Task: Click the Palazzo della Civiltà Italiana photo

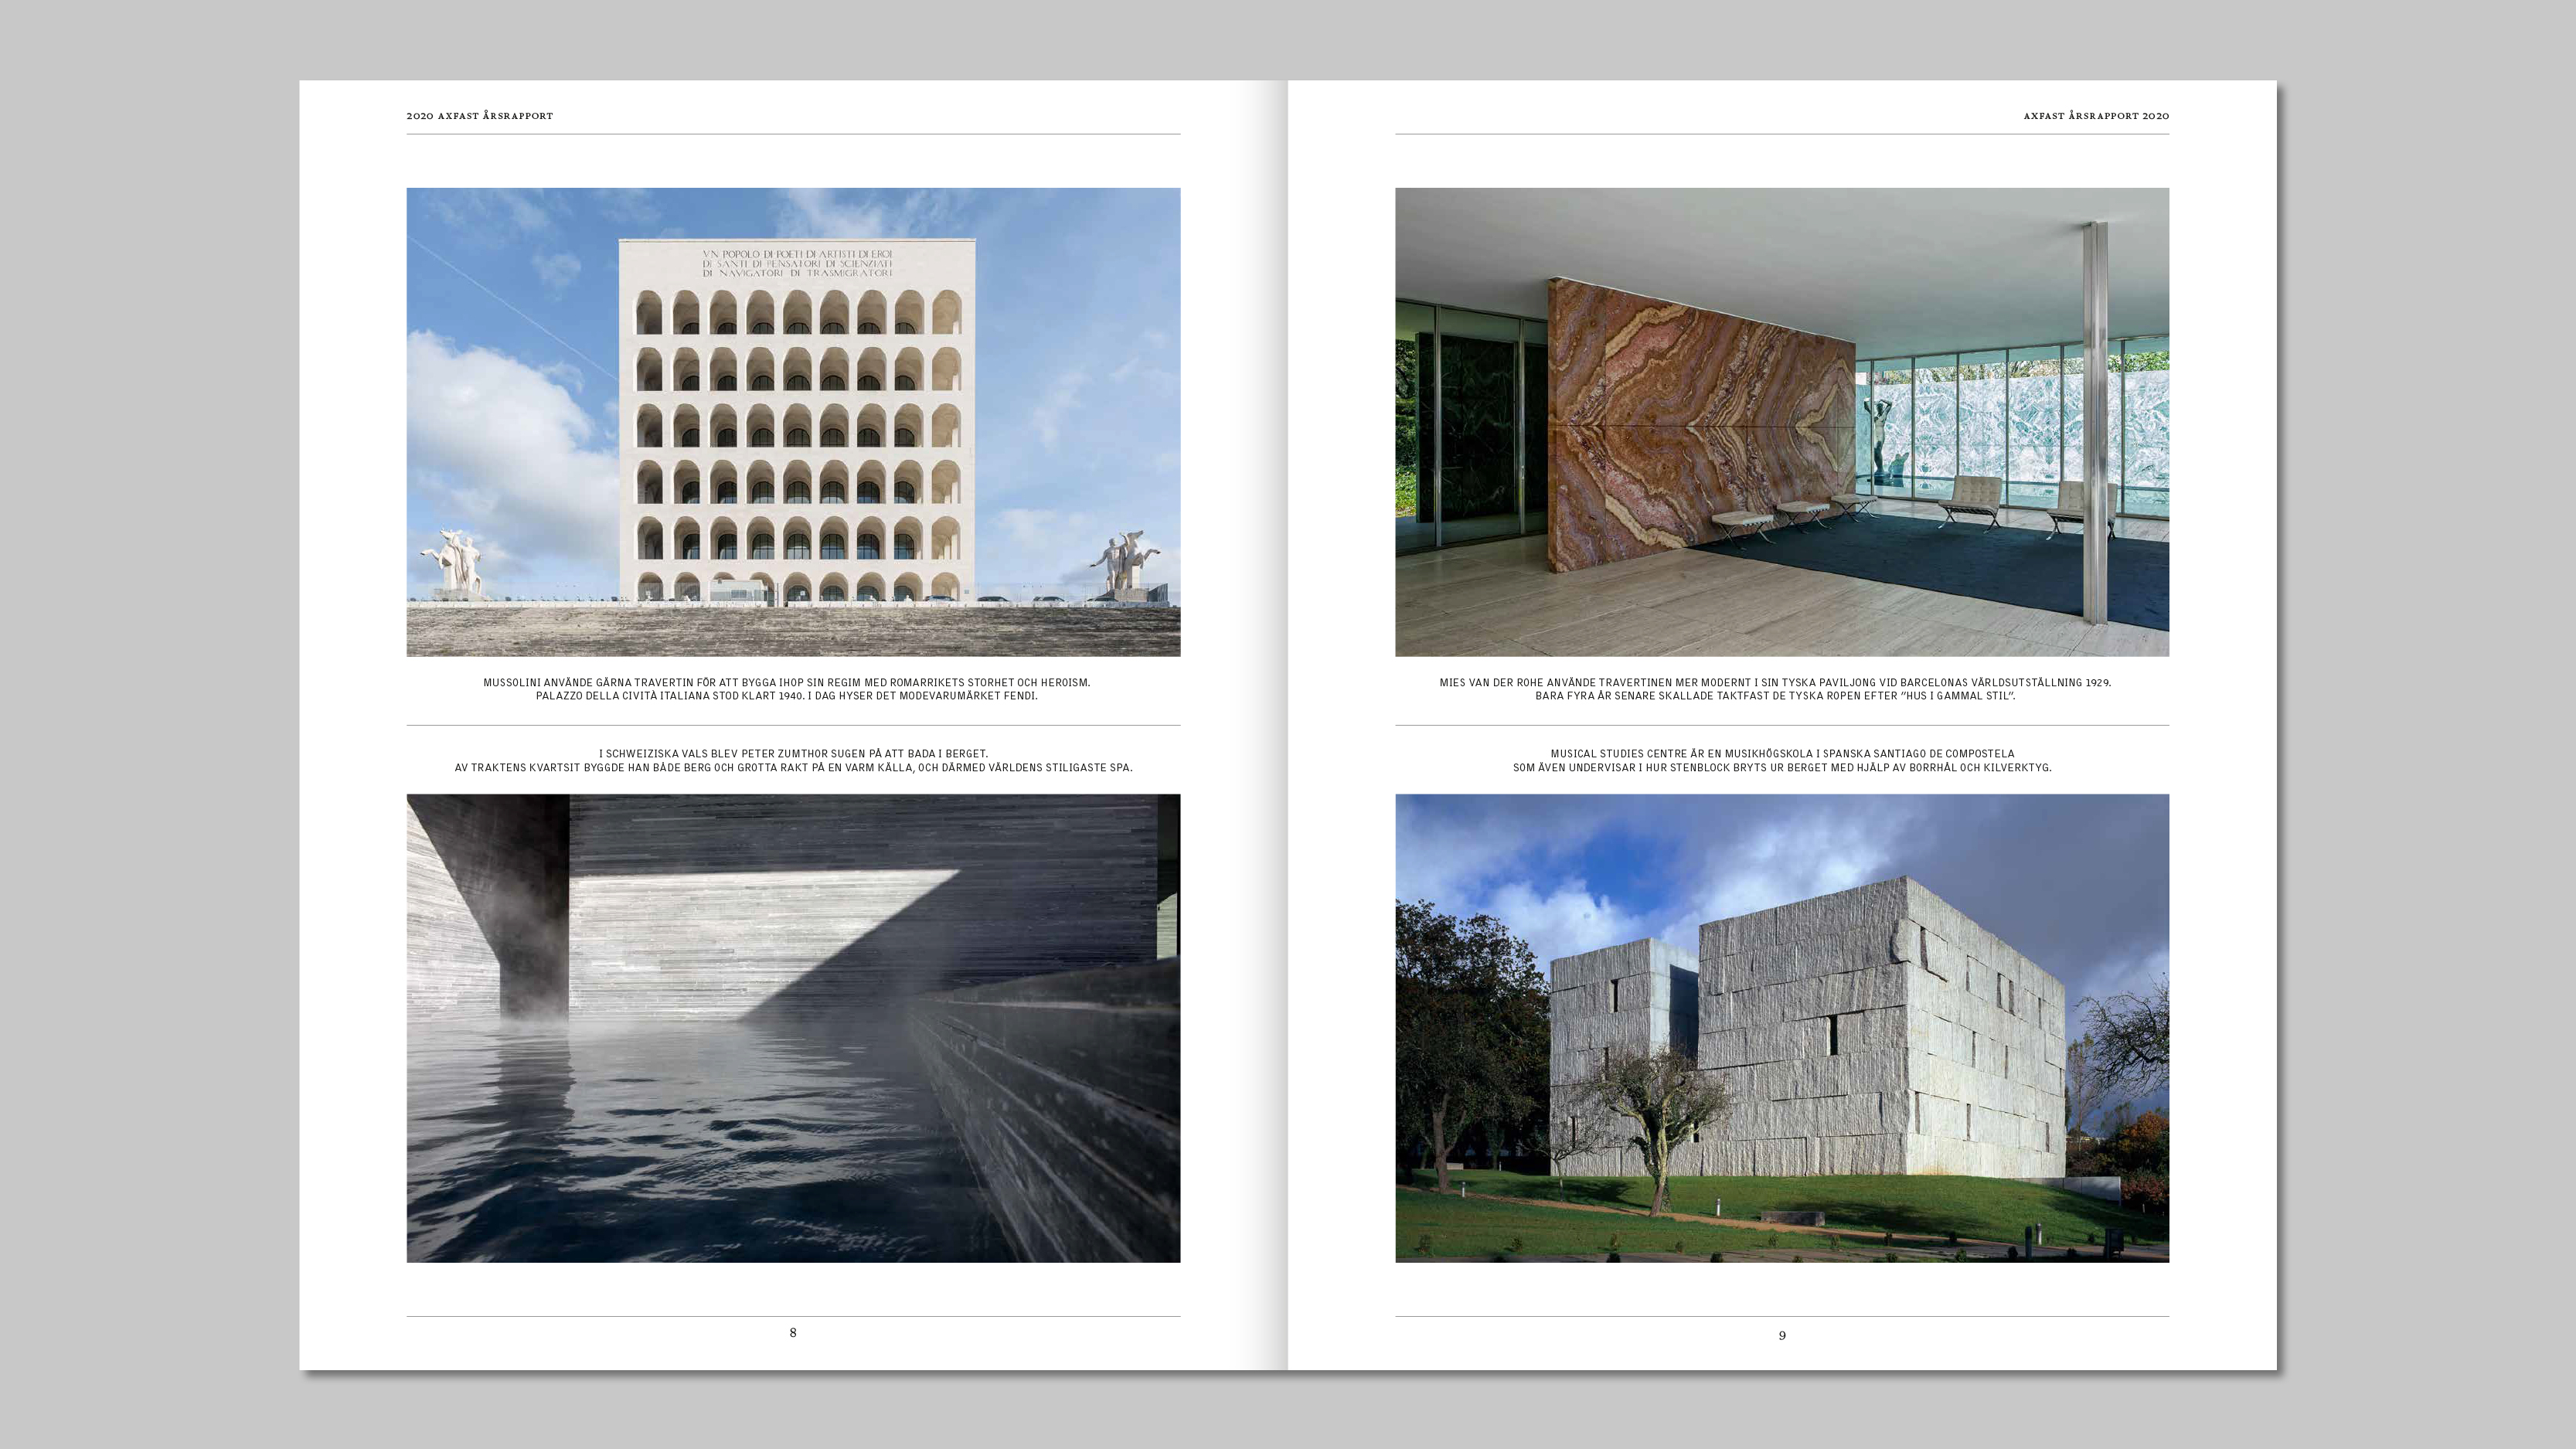Action: (x=793, y=422)
